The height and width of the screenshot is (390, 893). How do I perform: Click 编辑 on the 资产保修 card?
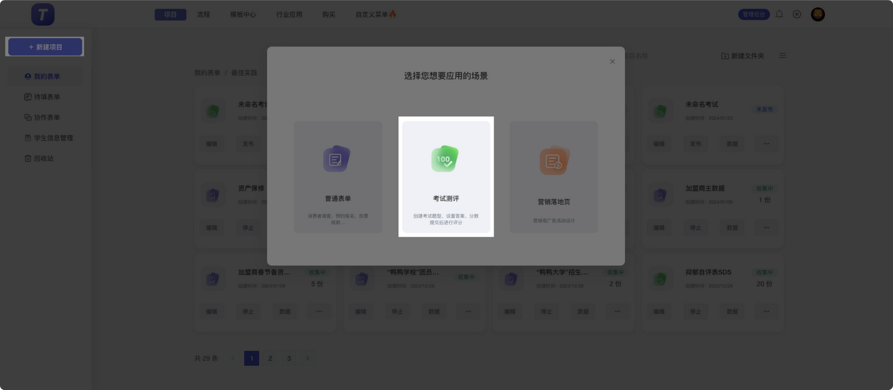point(212,228)
